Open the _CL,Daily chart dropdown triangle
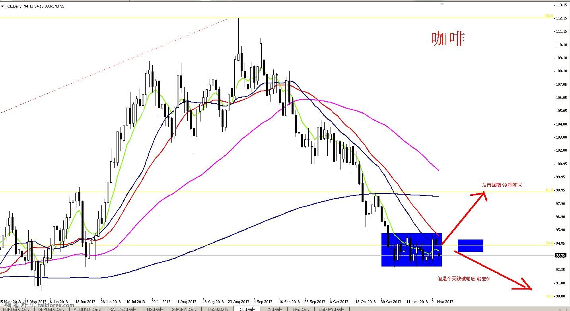 (x=3, y=6)
